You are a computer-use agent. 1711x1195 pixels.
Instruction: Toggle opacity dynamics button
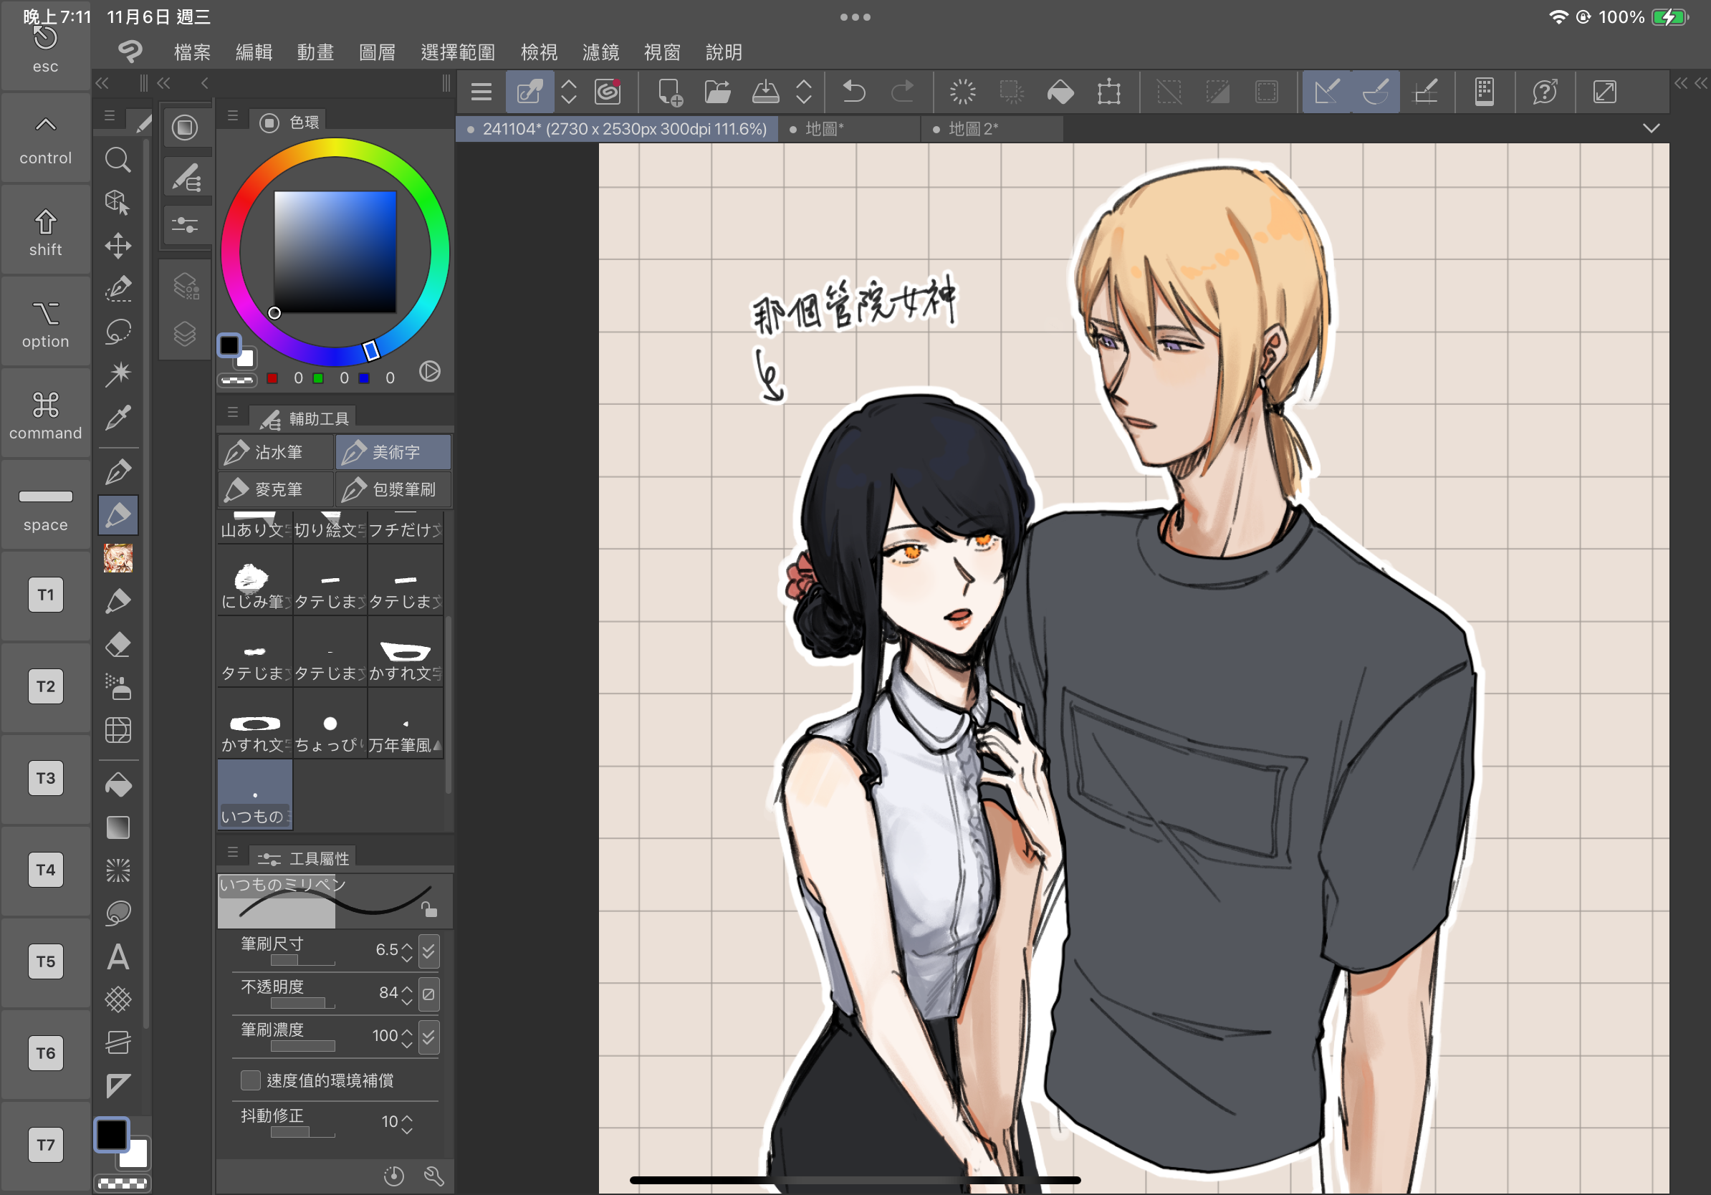[x=428, y=994]
